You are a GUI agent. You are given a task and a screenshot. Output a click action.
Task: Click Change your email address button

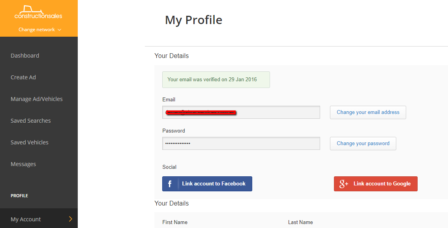tap(368, 112)
